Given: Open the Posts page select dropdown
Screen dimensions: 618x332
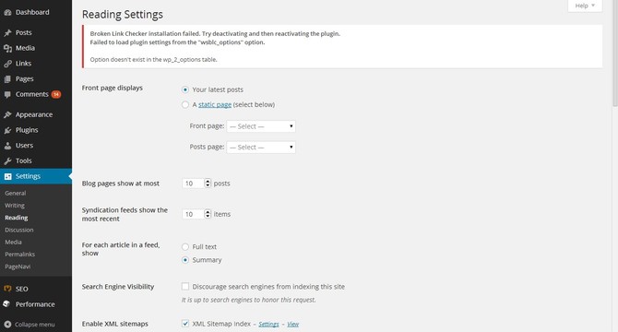Looking at the screenshot, I should [261, 148].
